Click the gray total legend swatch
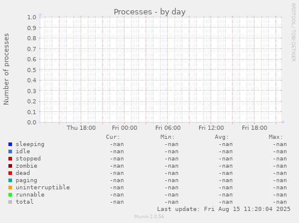This screenshot has width=299, height=223. click(x=10, y=202)
